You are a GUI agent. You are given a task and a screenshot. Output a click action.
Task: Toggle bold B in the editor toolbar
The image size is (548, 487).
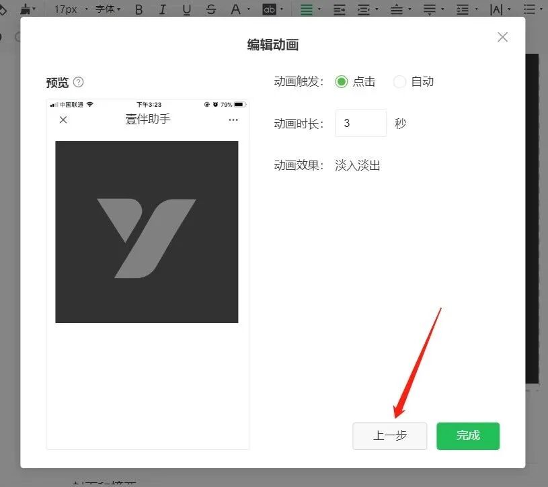point(139,10)
